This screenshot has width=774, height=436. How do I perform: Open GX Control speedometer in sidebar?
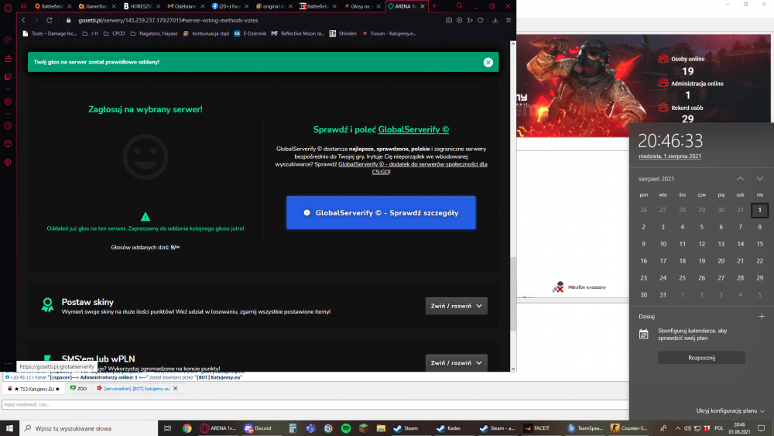click(x=8, y=40)
